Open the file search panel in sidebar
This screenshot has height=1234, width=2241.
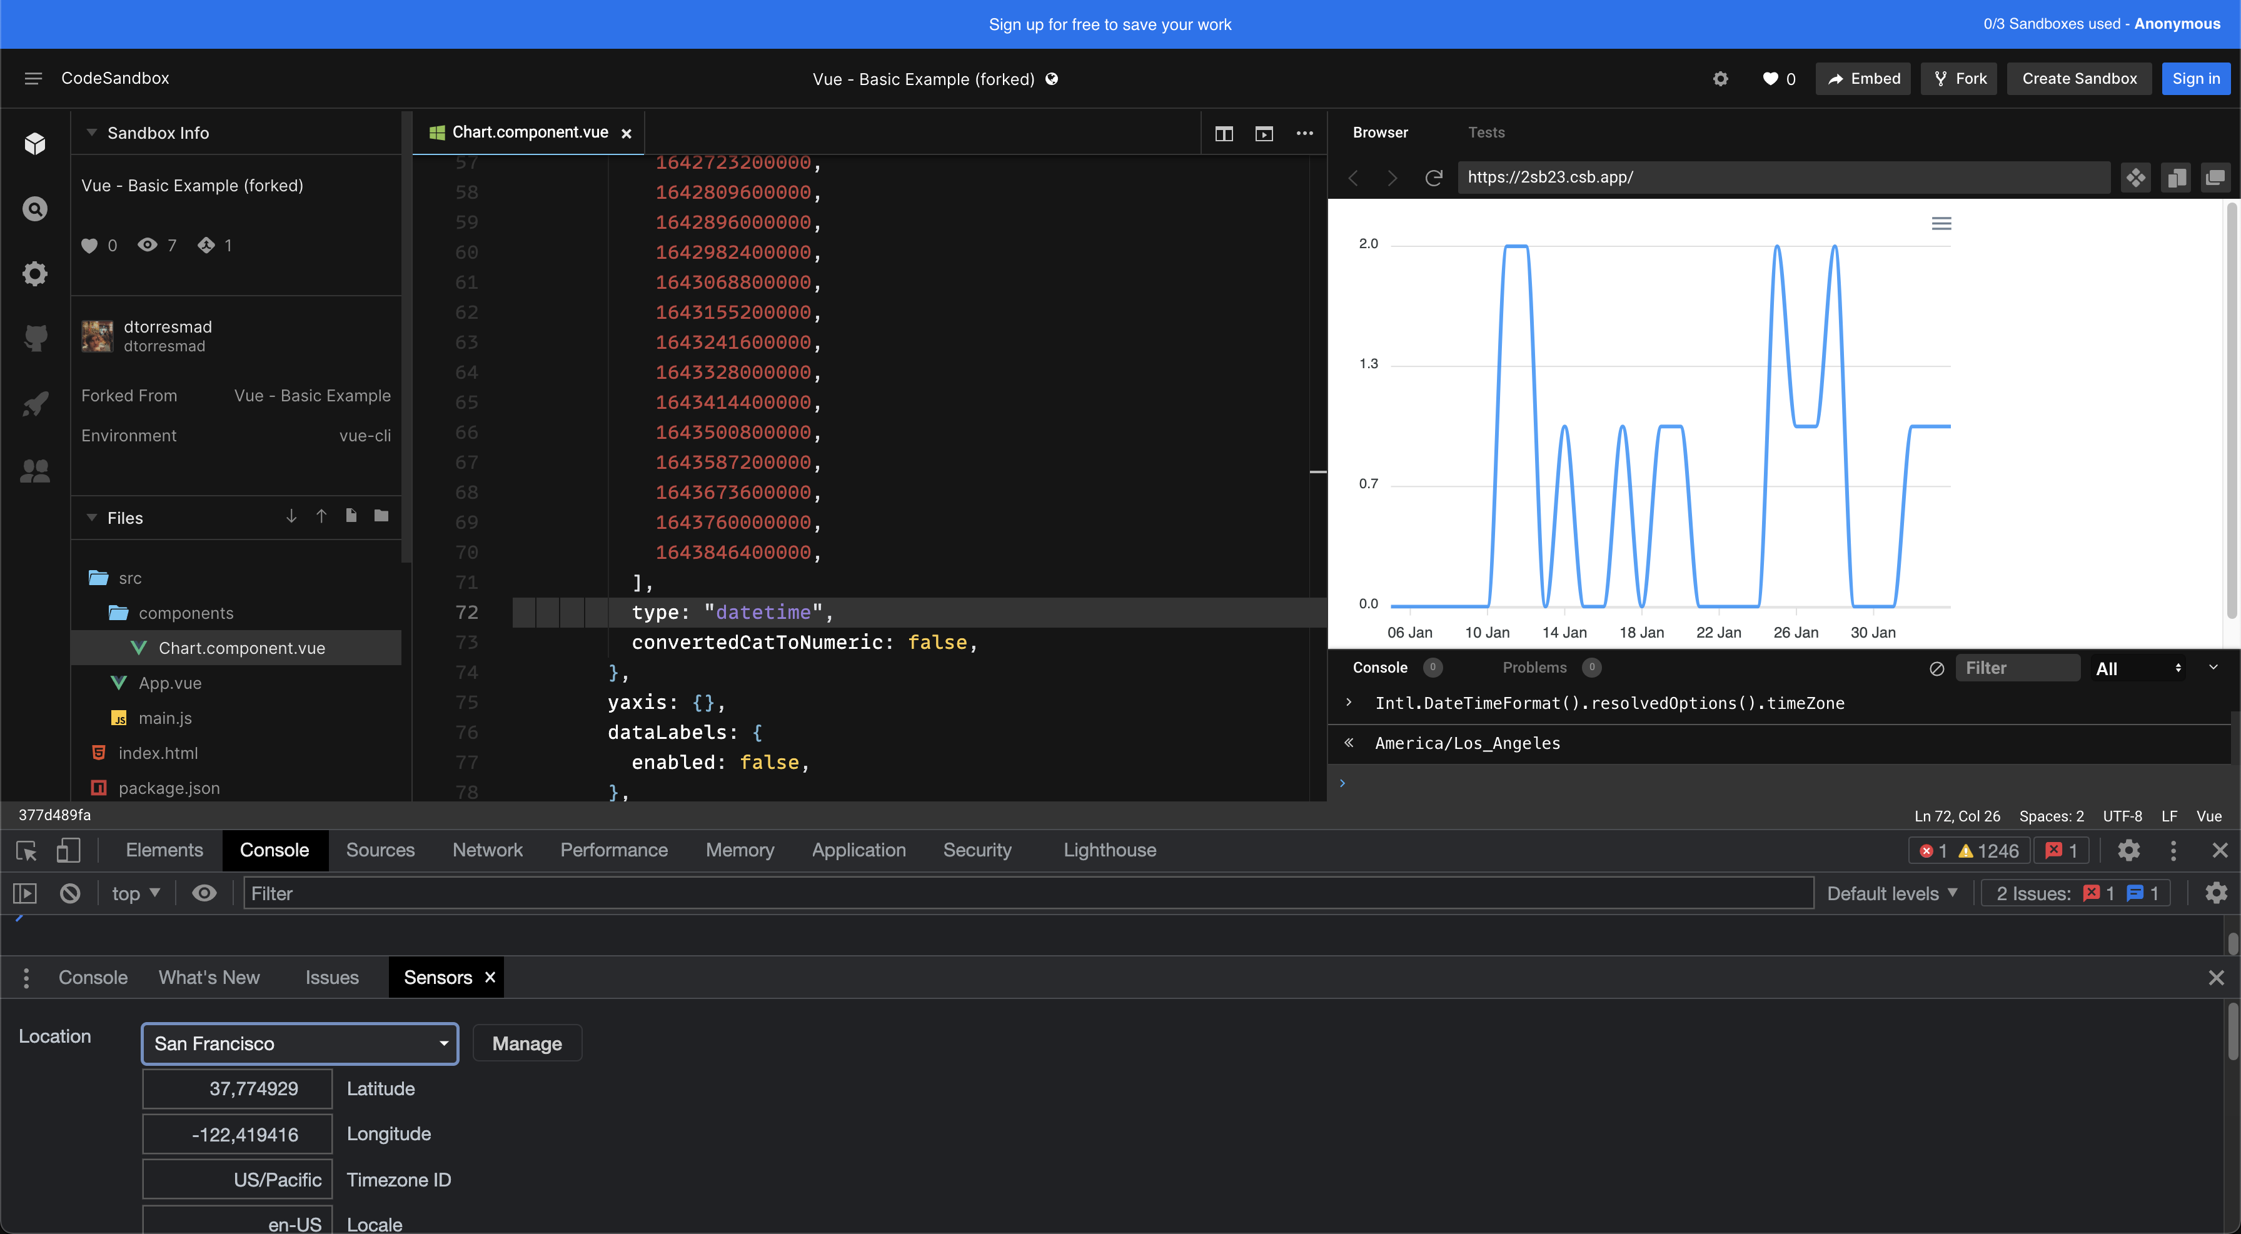[x=35, y=209]
